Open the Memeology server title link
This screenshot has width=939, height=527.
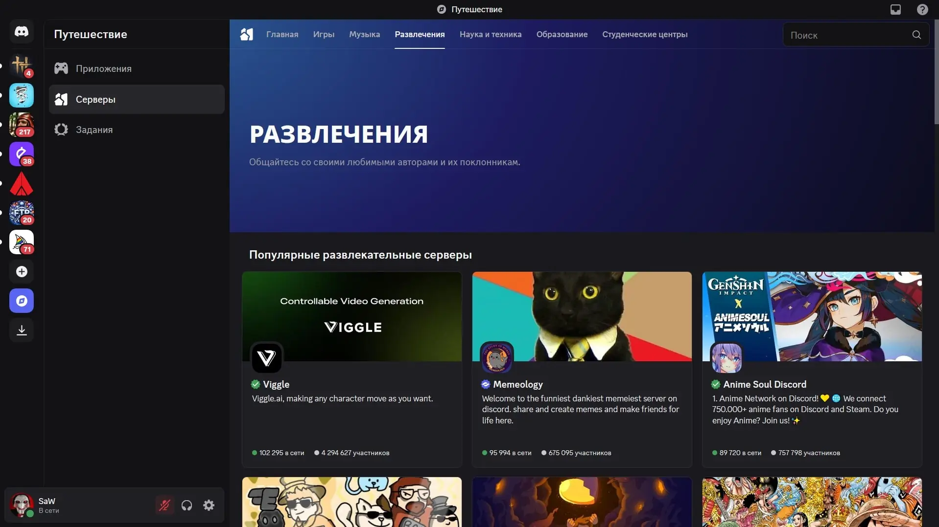(x=517, y=384)
